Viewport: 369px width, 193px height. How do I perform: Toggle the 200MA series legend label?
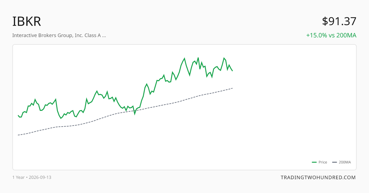click(345, 162)
